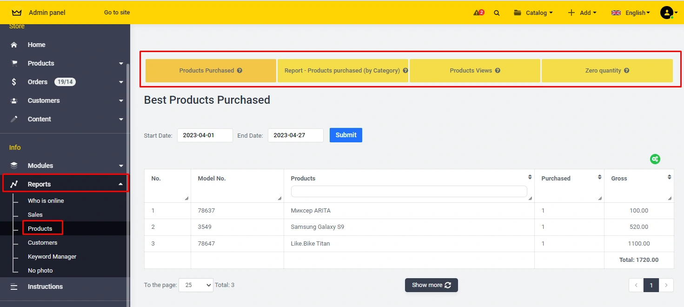Screen dimensions: 684x307
Task: Sort table by Purchased column
Action: point(599,177)
